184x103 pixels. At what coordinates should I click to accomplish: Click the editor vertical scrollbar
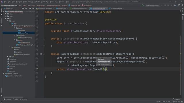tap(181, 66)
